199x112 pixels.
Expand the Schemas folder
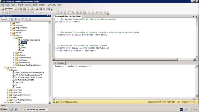[14, 55]
